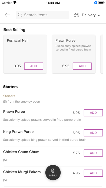Open the floating MENU button
Viewport: 106px width, 188px height.
tap(53, 173)
